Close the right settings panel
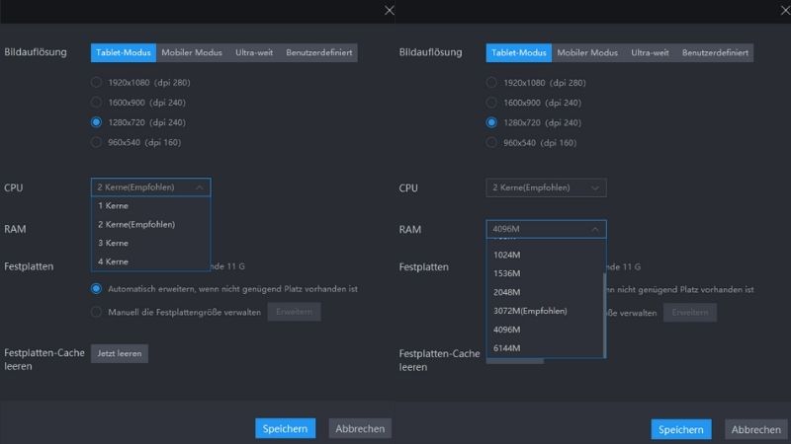The height and width of the screenshot is (444, 791). [x=785, y=11]
